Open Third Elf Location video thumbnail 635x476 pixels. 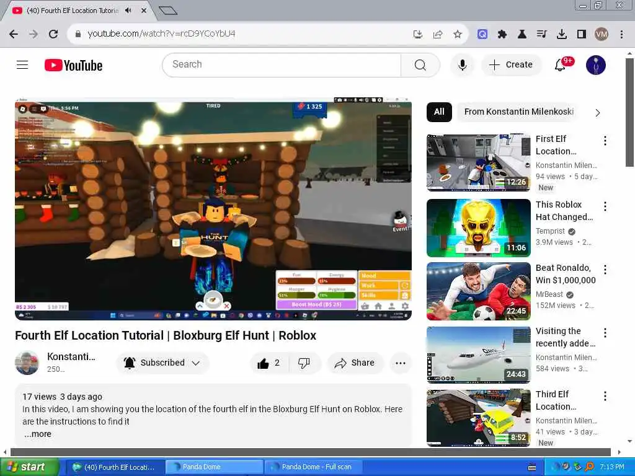[479, 418]
